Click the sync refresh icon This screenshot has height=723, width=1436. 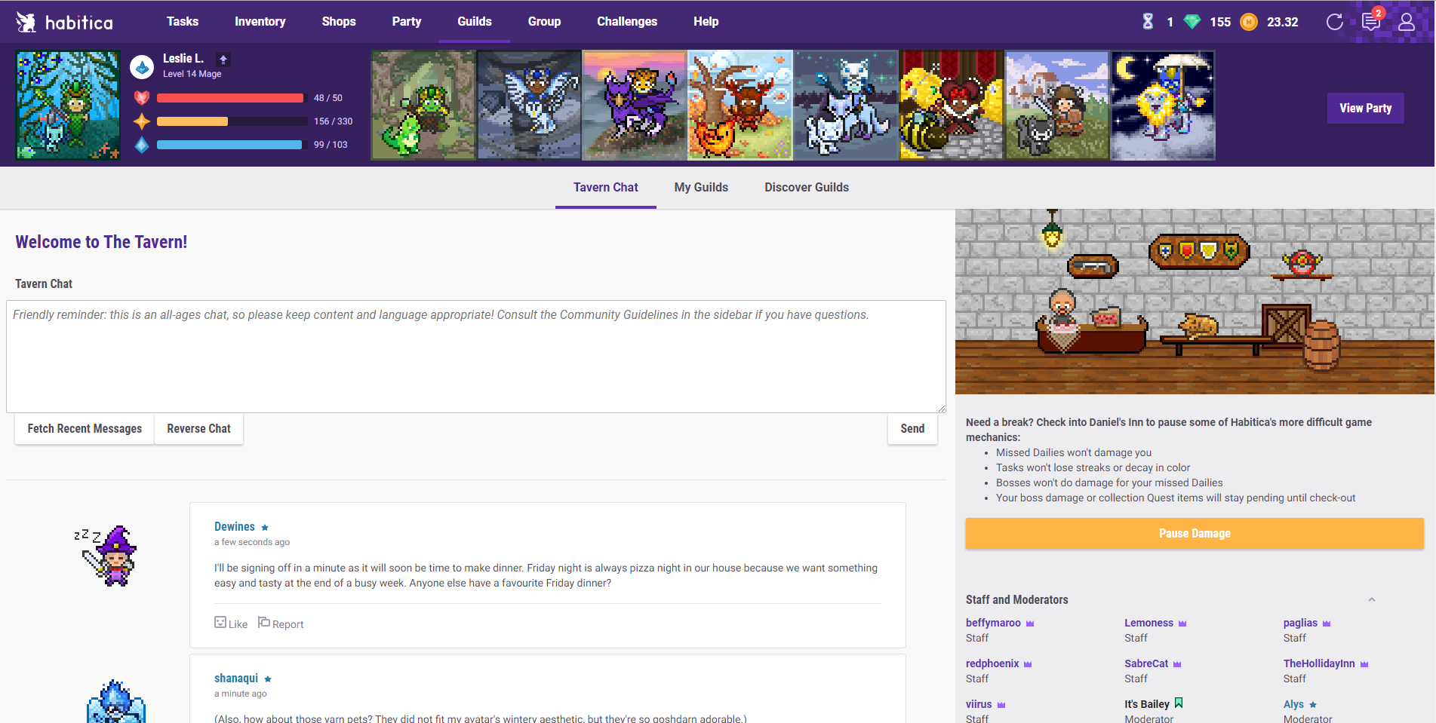pyautogui.click(x=1334, y=22)
